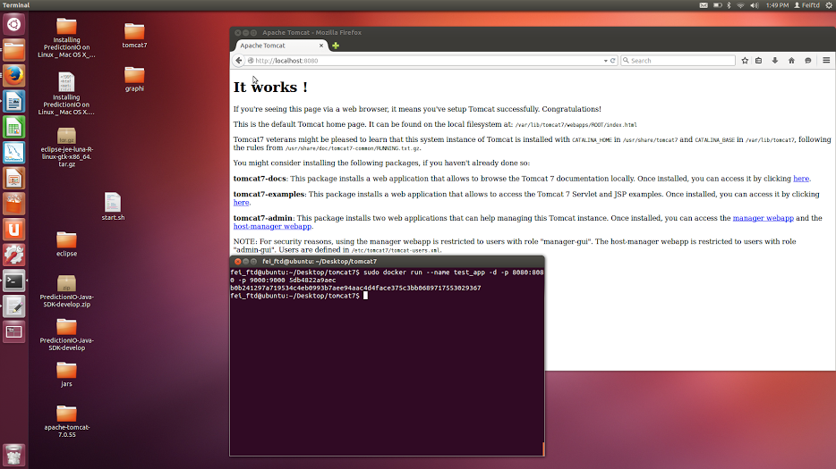Select PredictionIO-Java-SDK-develop.zip on desktop
The height and width of the screenshot is (469, 836).
point(66,291)
